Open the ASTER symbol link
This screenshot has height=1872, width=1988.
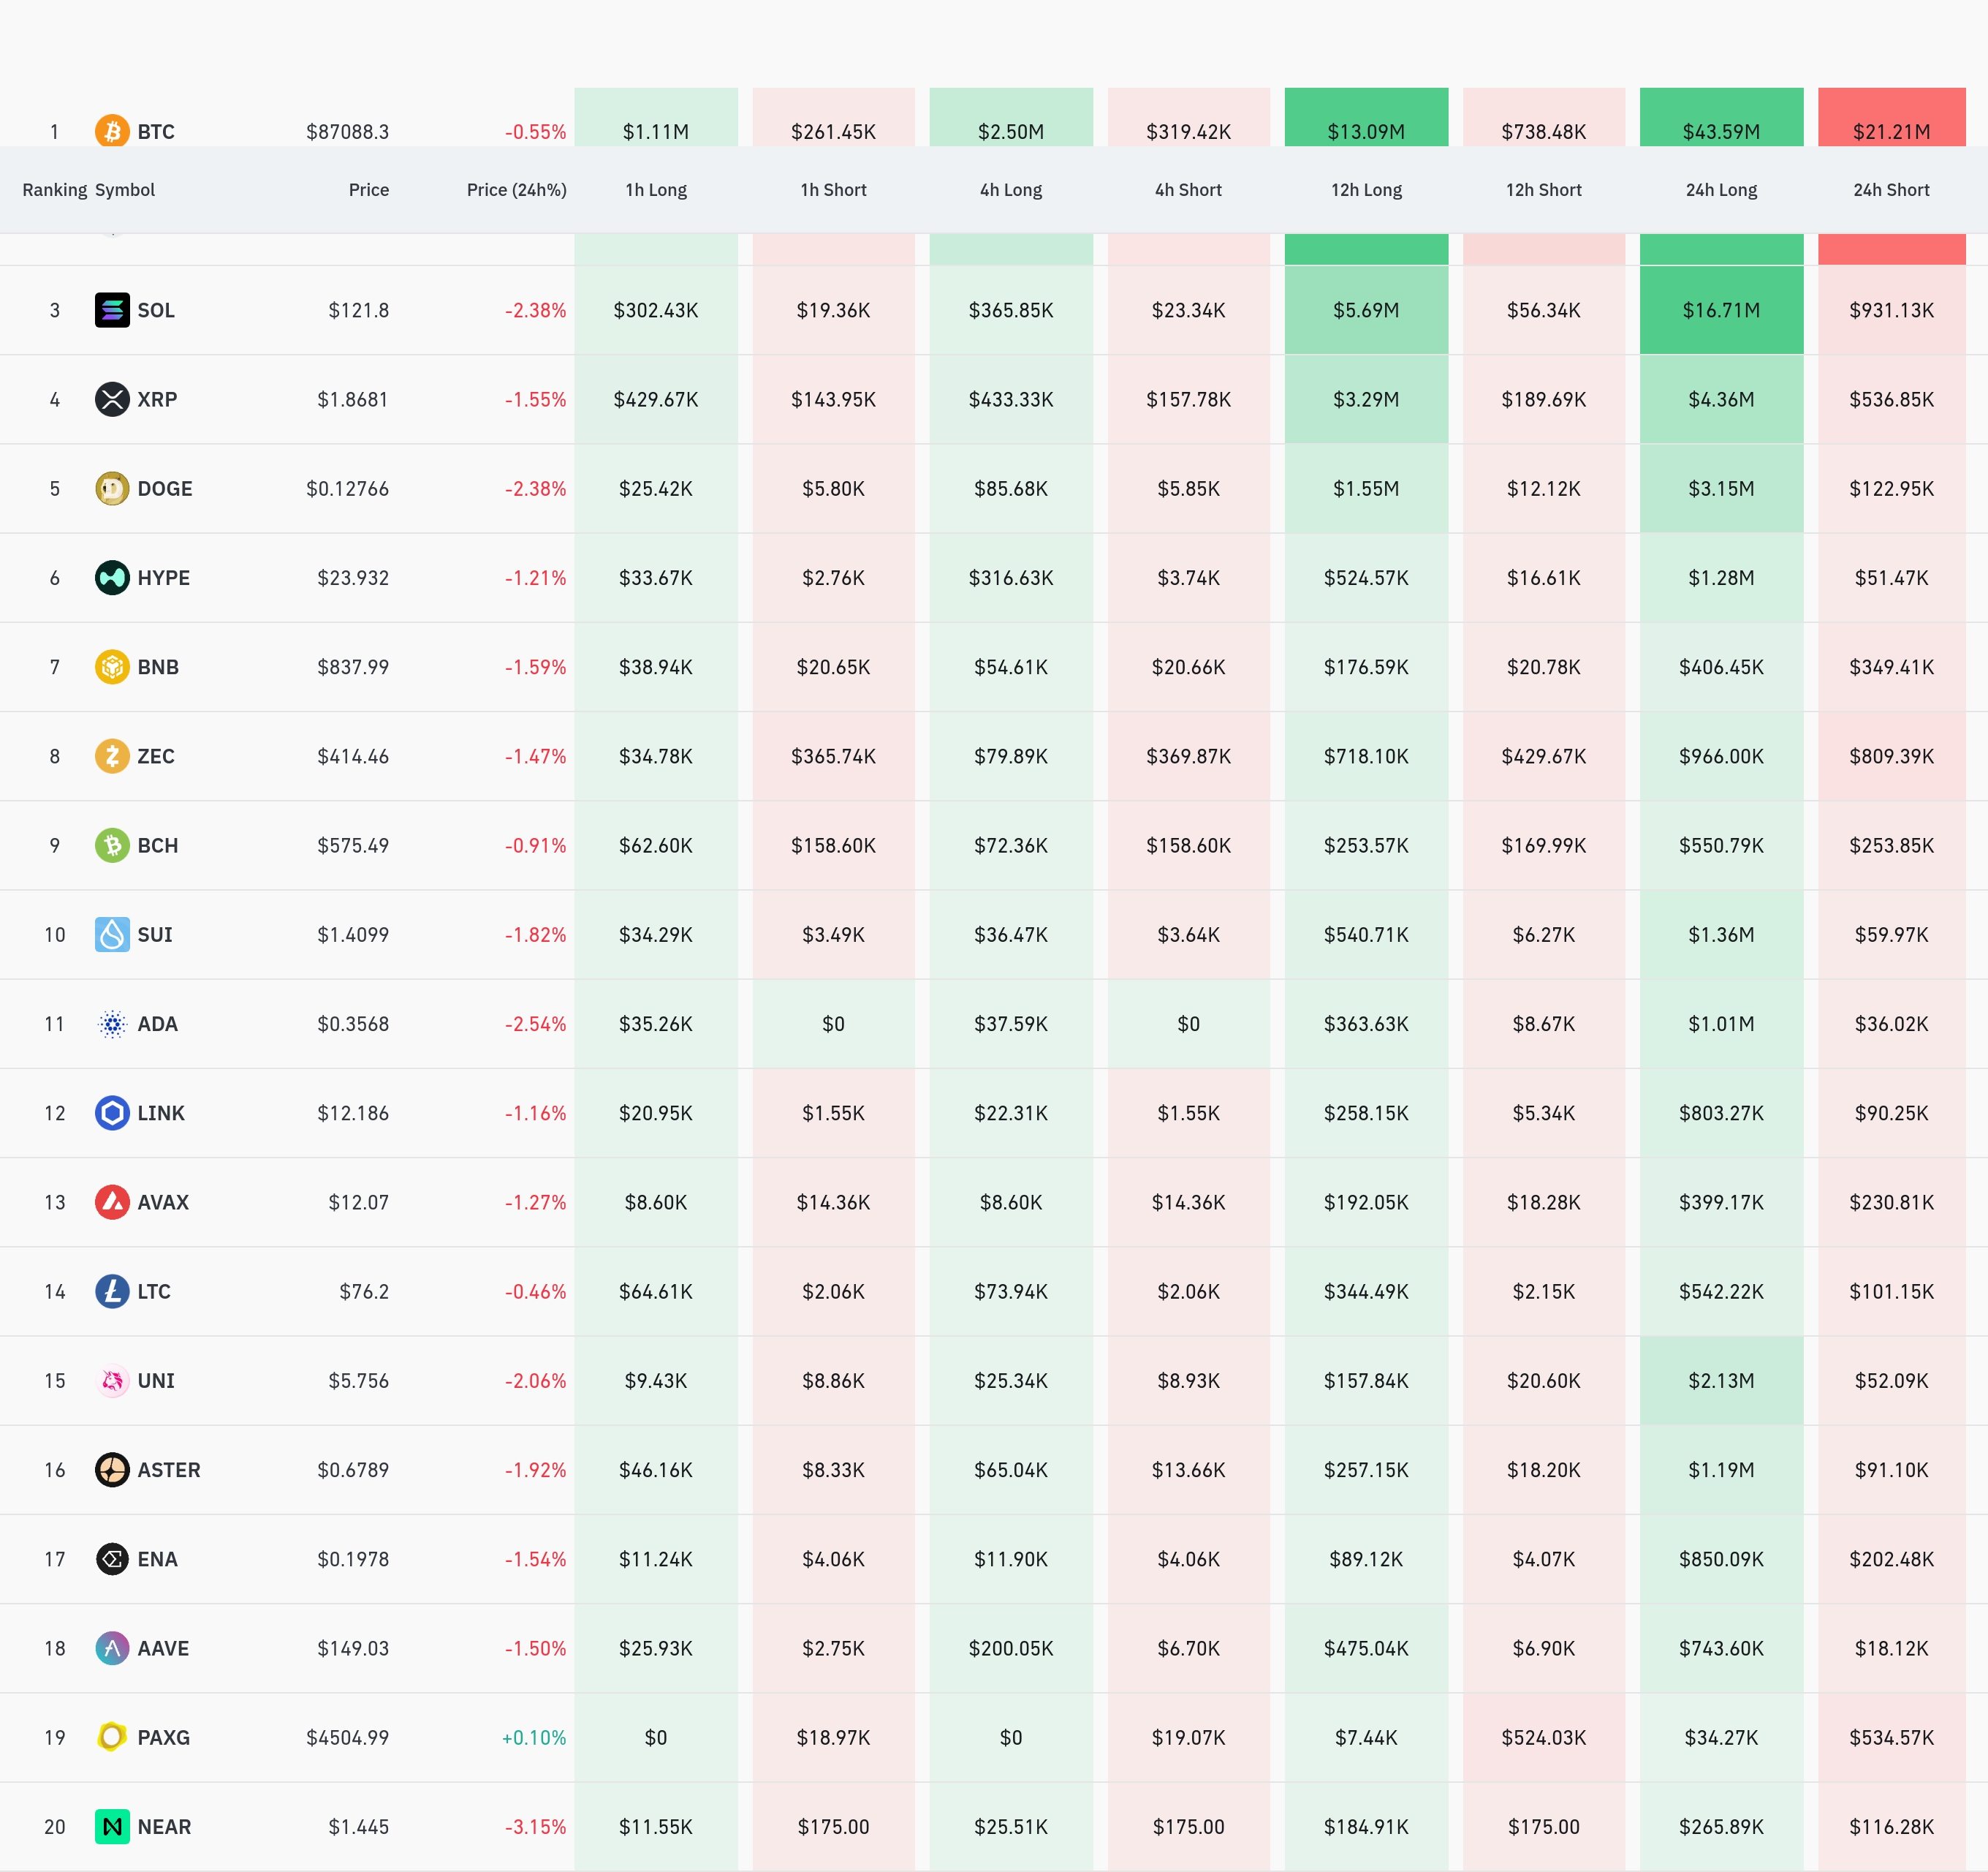pyautogui.click(x=169, y=1470)
